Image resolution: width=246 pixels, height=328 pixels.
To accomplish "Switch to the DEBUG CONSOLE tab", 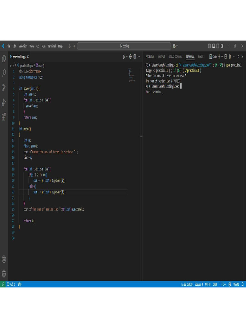I will pos(175,57).
